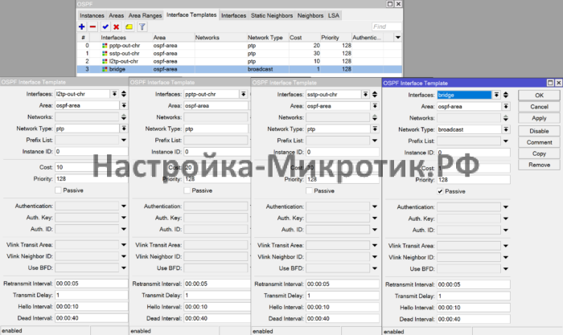Viewport: 563px width, 335px height.
Task: Expand Auth. Key in l2tp-out-chr template
Action: pyautogui.click(x=124, y=218)
